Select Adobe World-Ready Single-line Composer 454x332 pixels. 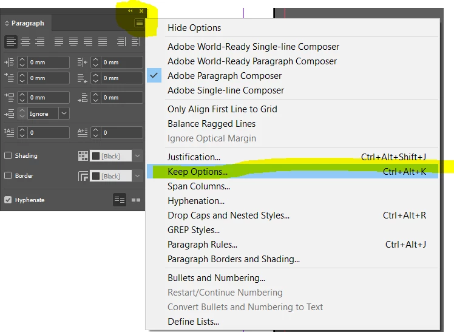click(253, 47)
